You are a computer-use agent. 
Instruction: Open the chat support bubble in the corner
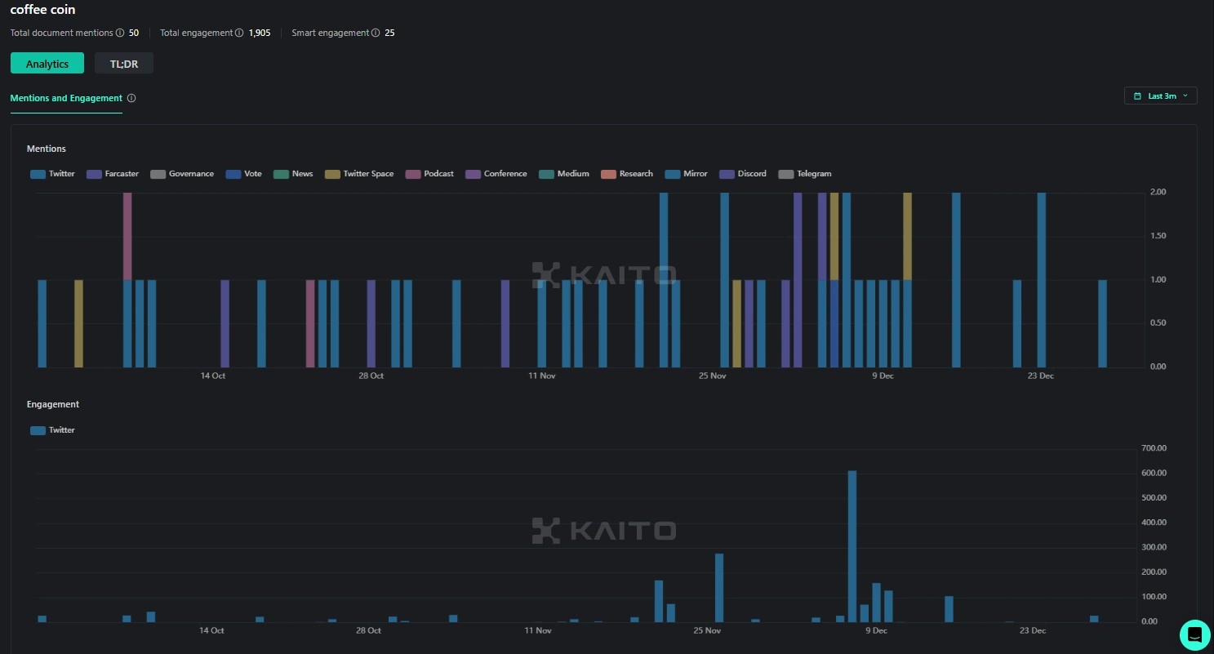pos(1194,634)
